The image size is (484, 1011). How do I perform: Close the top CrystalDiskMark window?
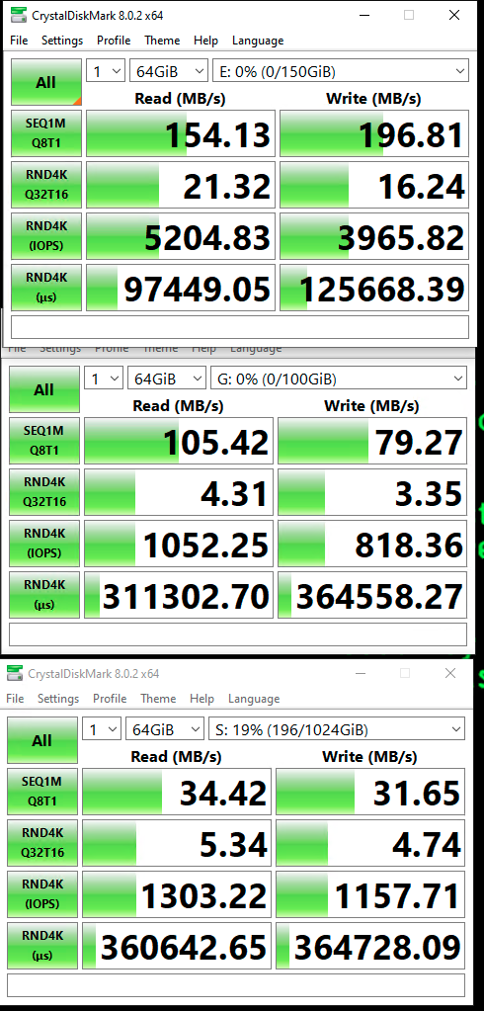454,16
